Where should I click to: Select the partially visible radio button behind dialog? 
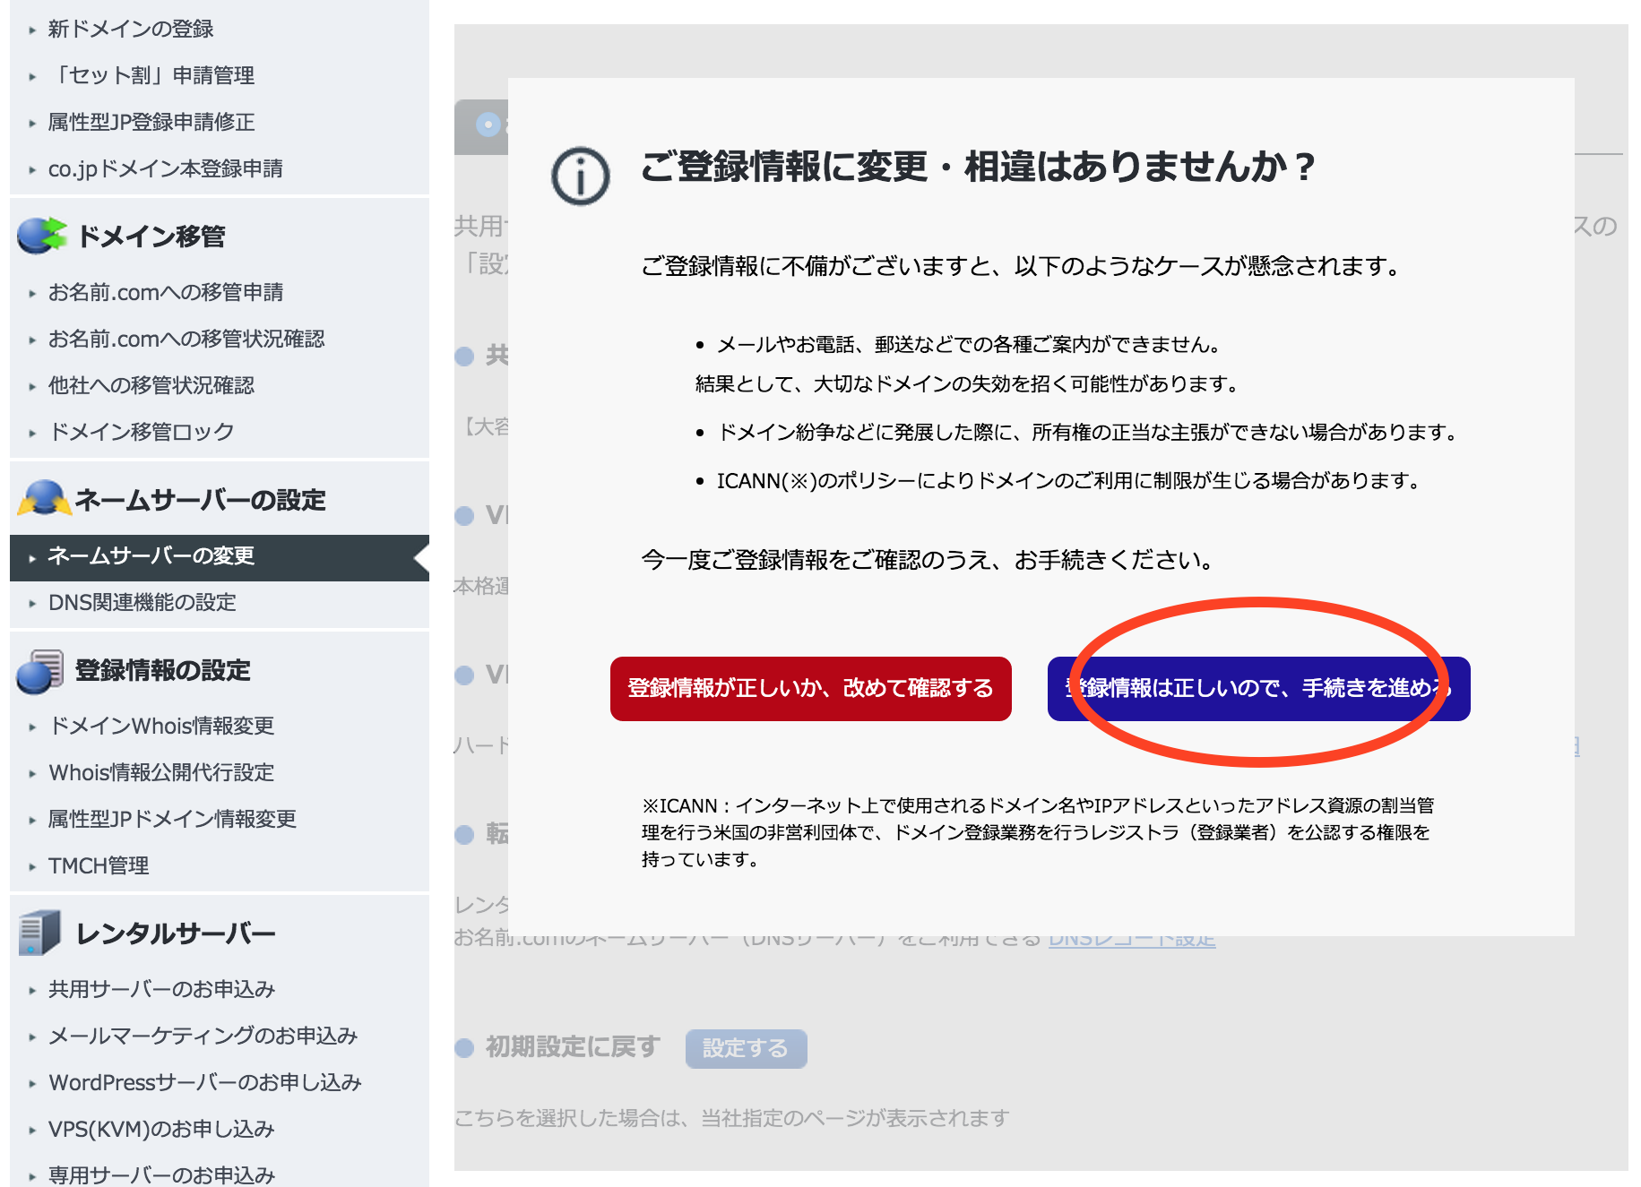pyautogui.click(x=488, y=125)
